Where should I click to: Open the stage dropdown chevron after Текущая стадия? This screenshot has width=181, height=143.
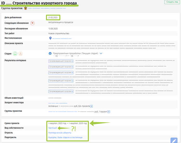point(101,53)
